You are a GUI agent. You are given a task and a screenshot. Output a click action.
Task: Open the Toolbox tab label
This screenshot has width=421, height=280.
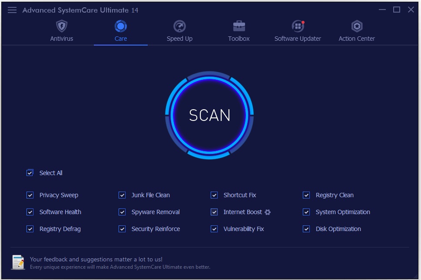239,39
